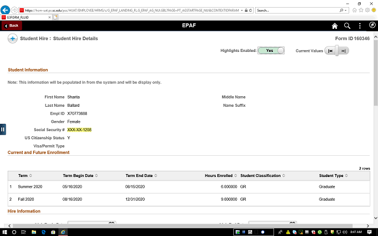Image resolution: width=378 pixels, height=236 pixels.
Task: Toggle Highlights Enabled switch
Action: 271,51
